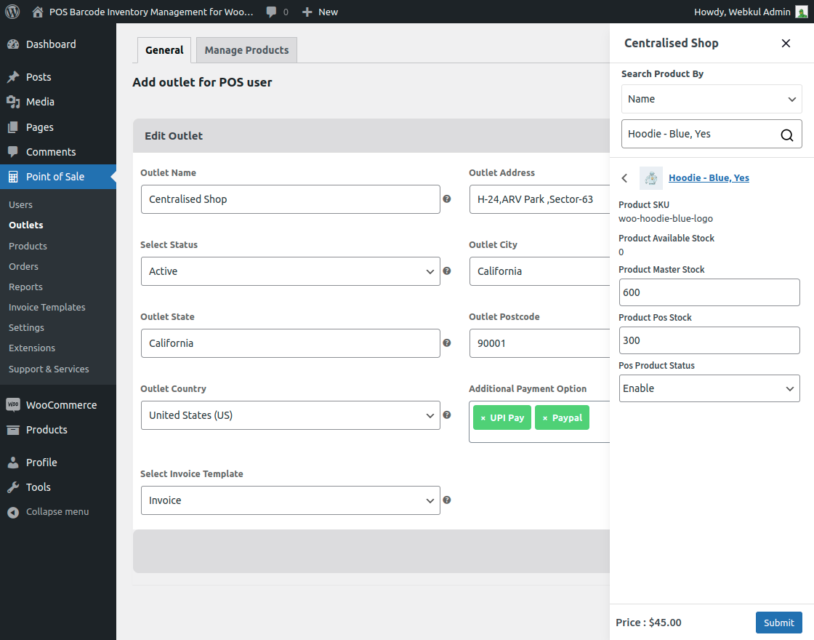
Task: Go to Media library
Action: tap(40, 102)
